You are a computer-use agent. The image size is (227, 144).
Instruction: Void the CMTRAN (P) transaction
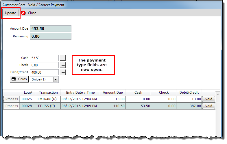(x=208, y=99)
